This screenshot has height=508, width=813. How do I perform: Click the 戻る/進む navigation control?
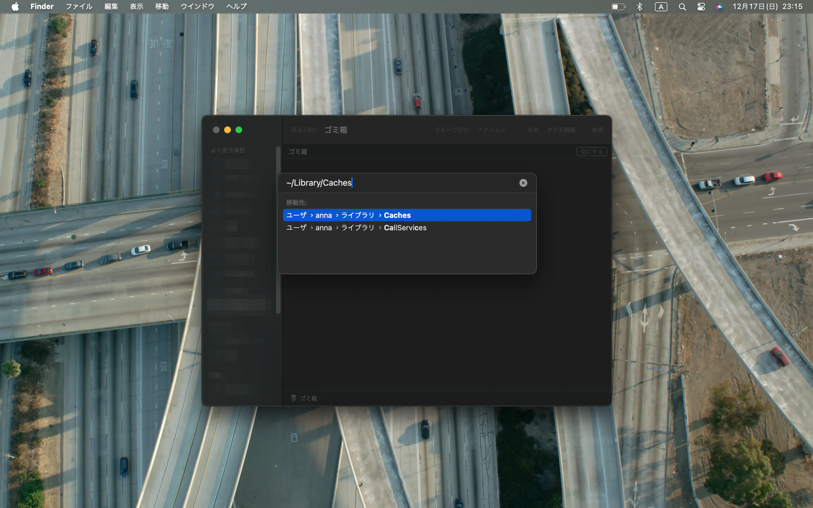[x=304, y=130]
